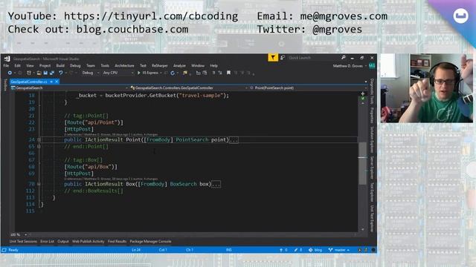Open the Toolbox side panel tab
This screenshot has width=476, height=267.
point(5,85)
